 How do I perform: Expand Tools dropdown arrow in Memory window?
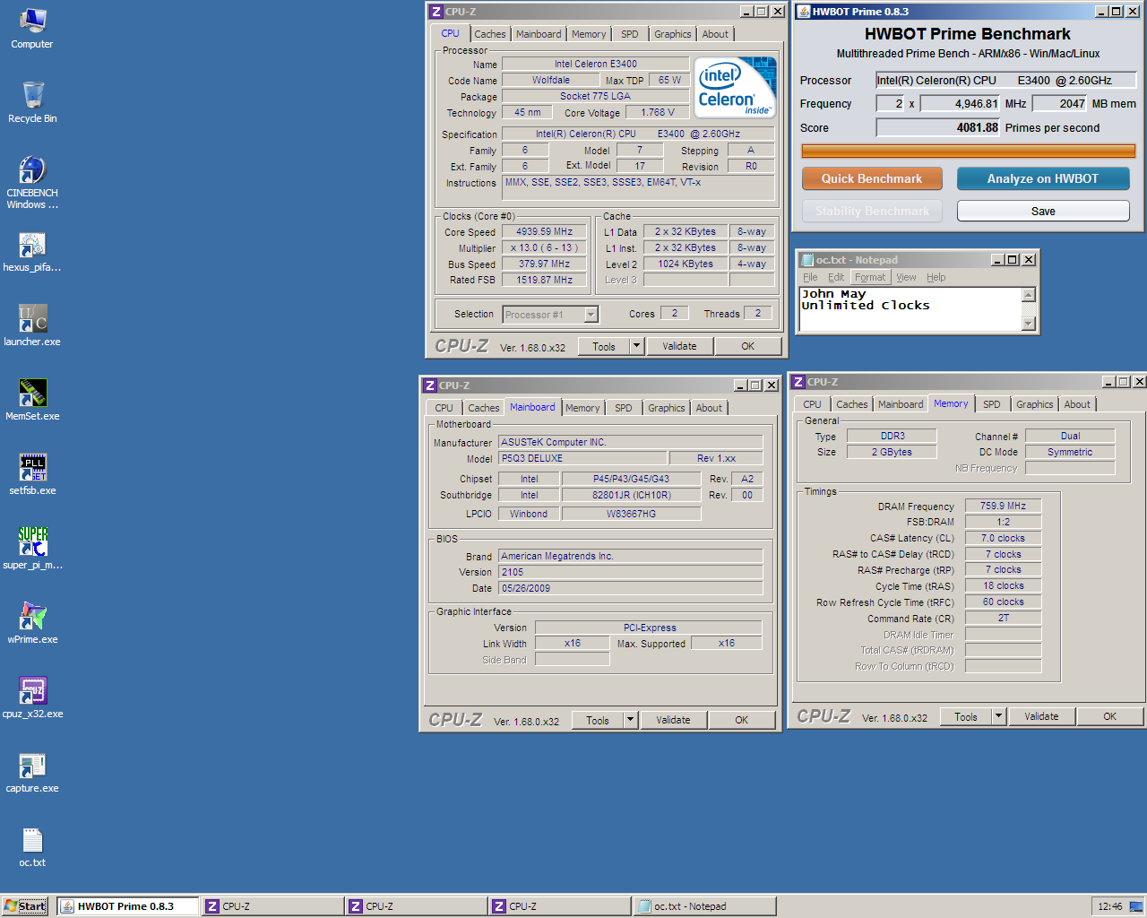[999, 716]
